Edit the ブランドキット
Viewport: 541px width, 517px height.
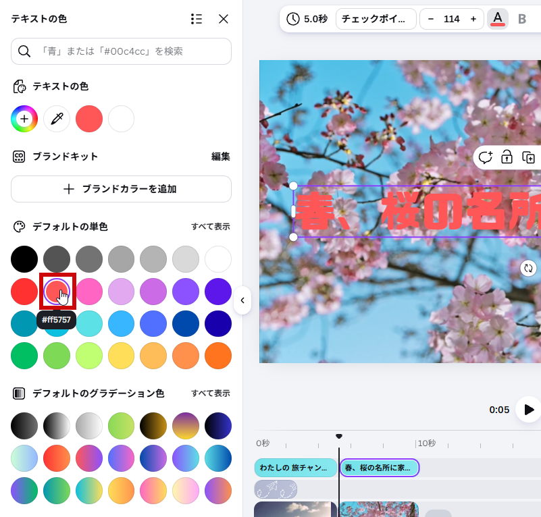pos(220,157)
